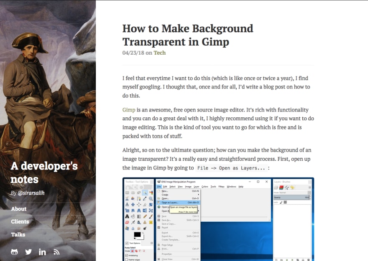Click the 'How to Make Background Transparent' heading
Viewport: 368px width, 261px height.
pyautogui.click(x=188, y=35)
